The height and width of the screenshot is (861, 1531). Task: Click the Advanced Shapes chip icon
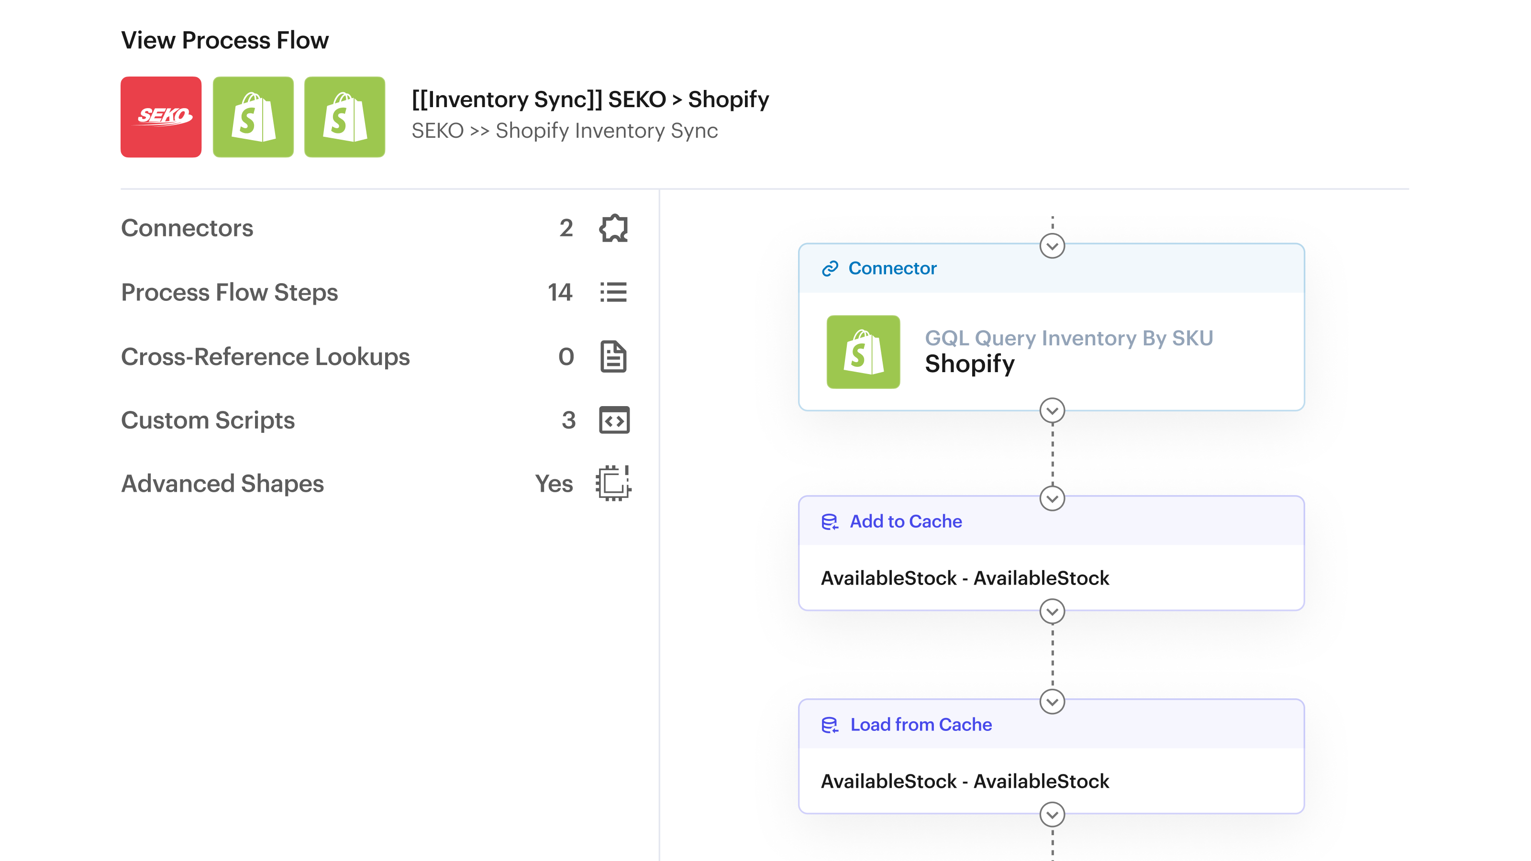tap(613, 483)
